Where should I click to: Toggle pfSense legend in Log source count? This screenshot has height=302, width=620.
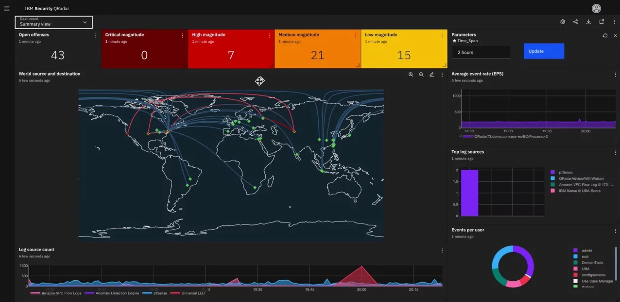tap(155, 293)
